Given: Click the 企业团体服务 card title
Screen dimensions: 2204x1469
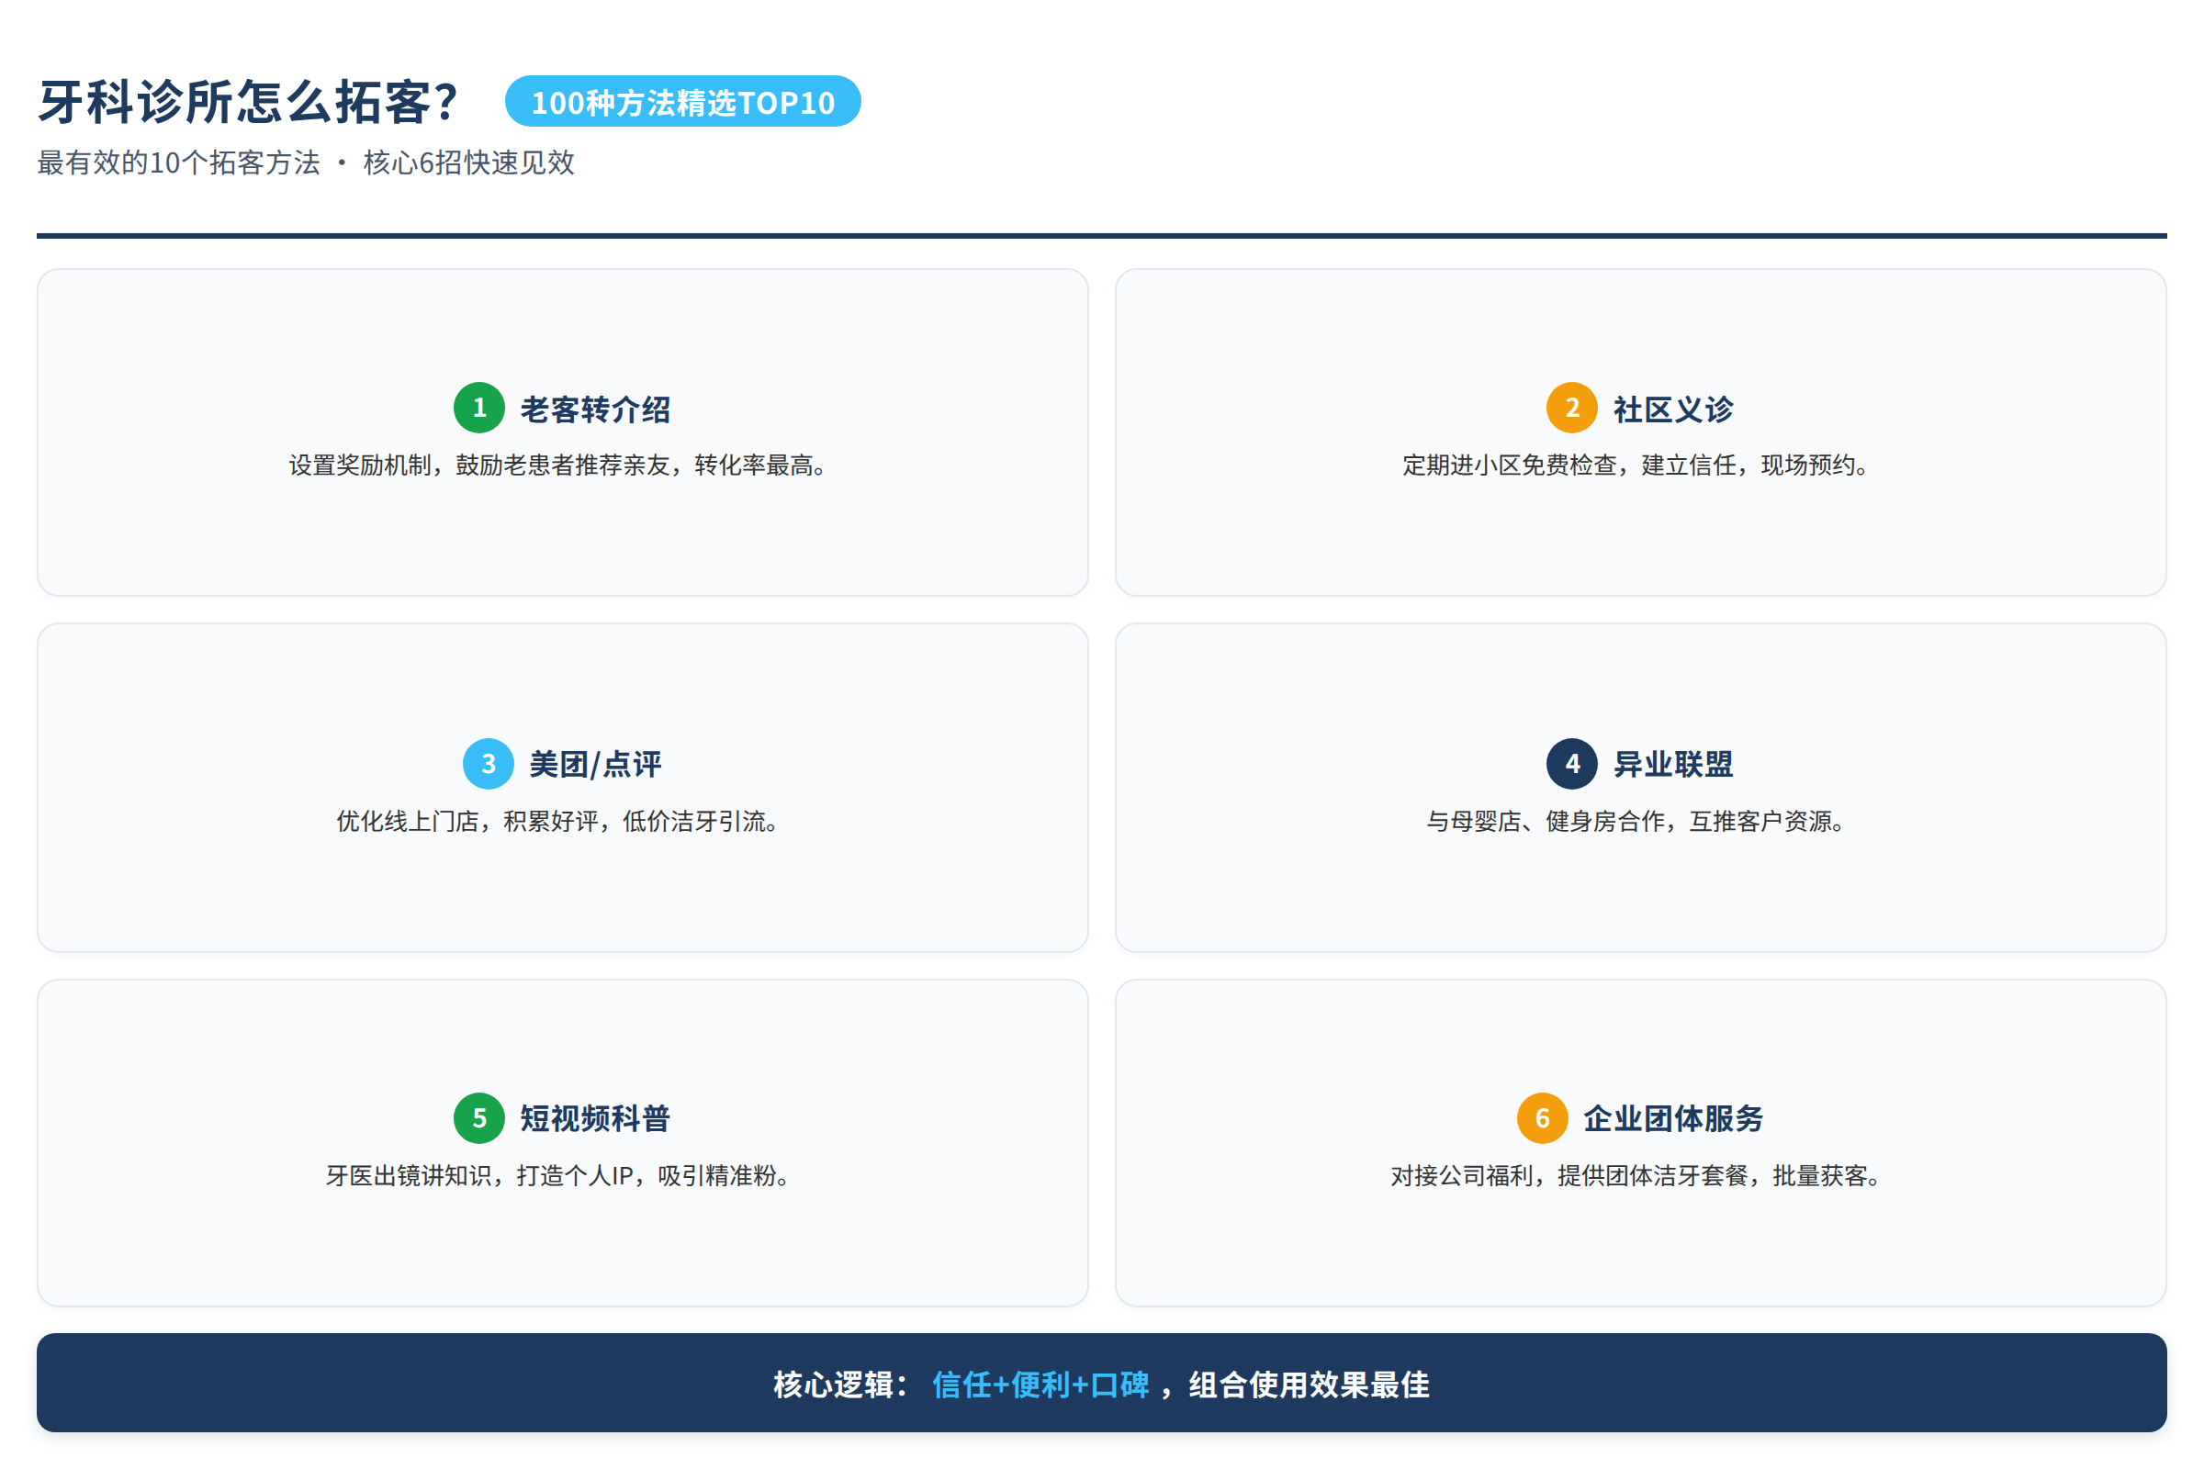Looking at the screenshot, I should point(1672,1118).
